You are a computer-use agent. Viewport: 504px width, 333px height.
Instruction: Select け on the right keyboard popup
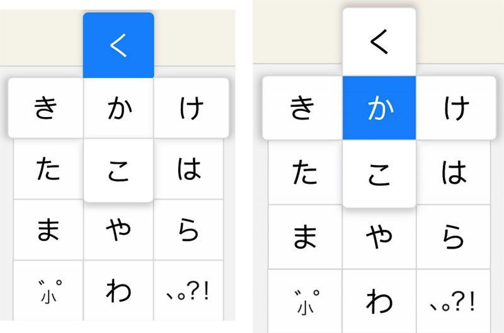456,108
